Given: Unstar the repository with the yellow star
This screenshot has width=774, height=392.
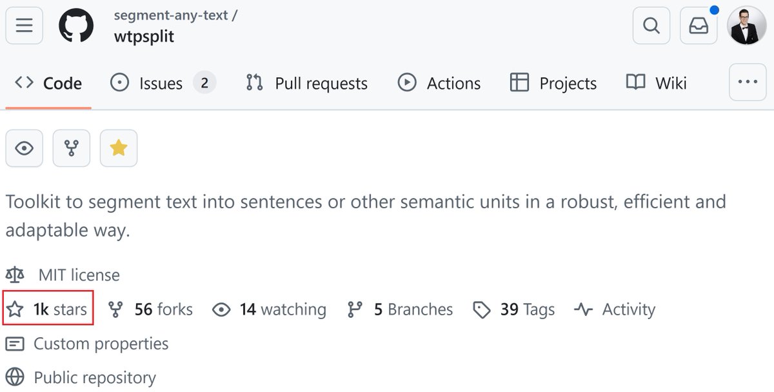Looking at the screenshot, I should tap(119, 148).
